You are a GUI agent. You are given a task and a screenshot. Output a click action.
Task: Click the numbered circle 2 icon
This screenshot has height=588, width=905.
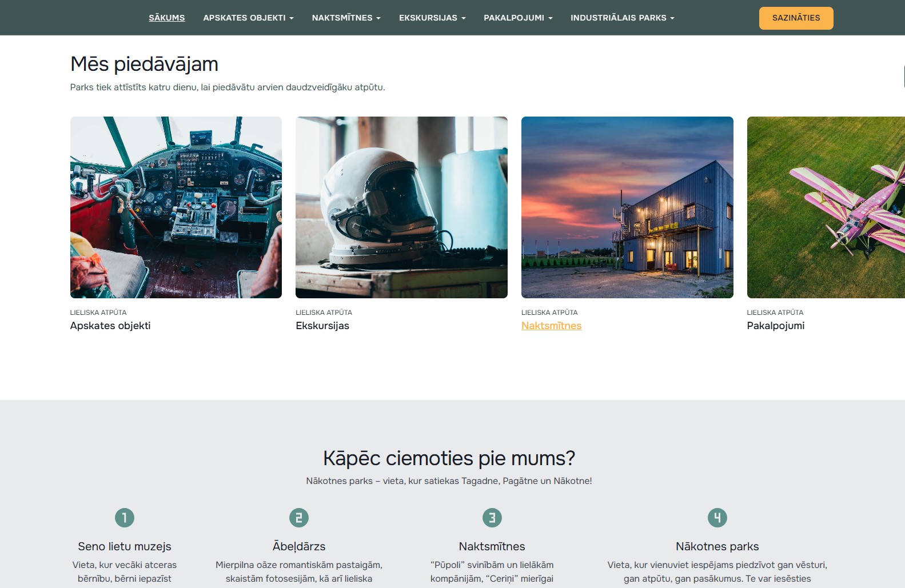coord(298,518)
